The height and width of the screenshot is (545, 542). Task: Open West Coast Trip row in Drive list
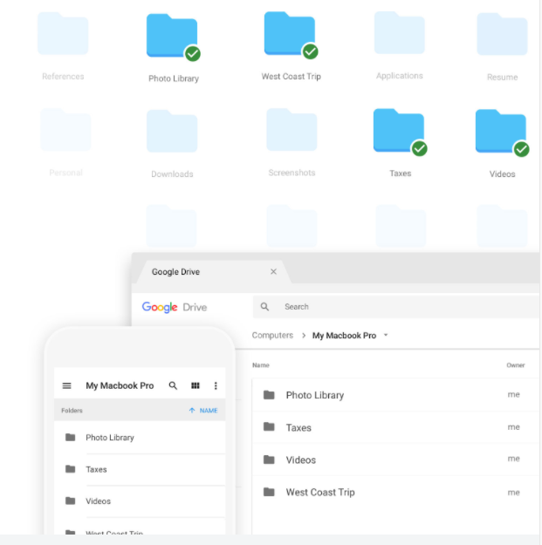tap(320, 493)
